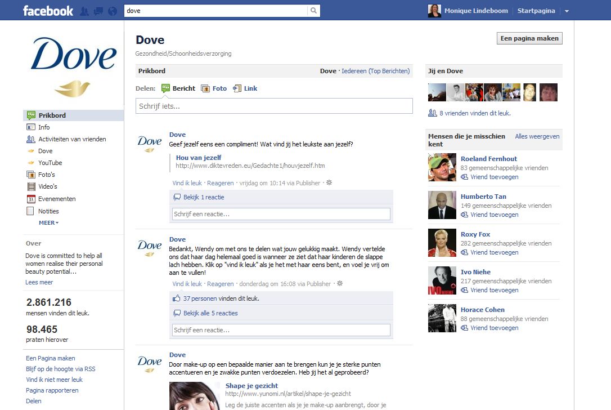
Task: Add Humberto Tan as friend
Action: 494,215
